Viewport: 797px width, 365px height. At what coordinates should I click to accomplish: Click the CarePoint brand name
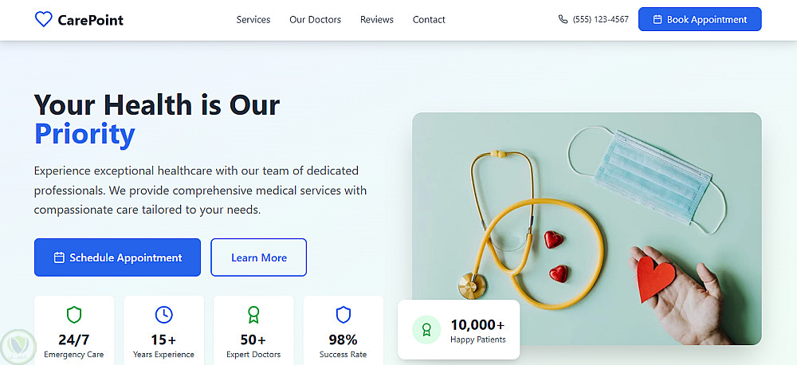(91, 20)
